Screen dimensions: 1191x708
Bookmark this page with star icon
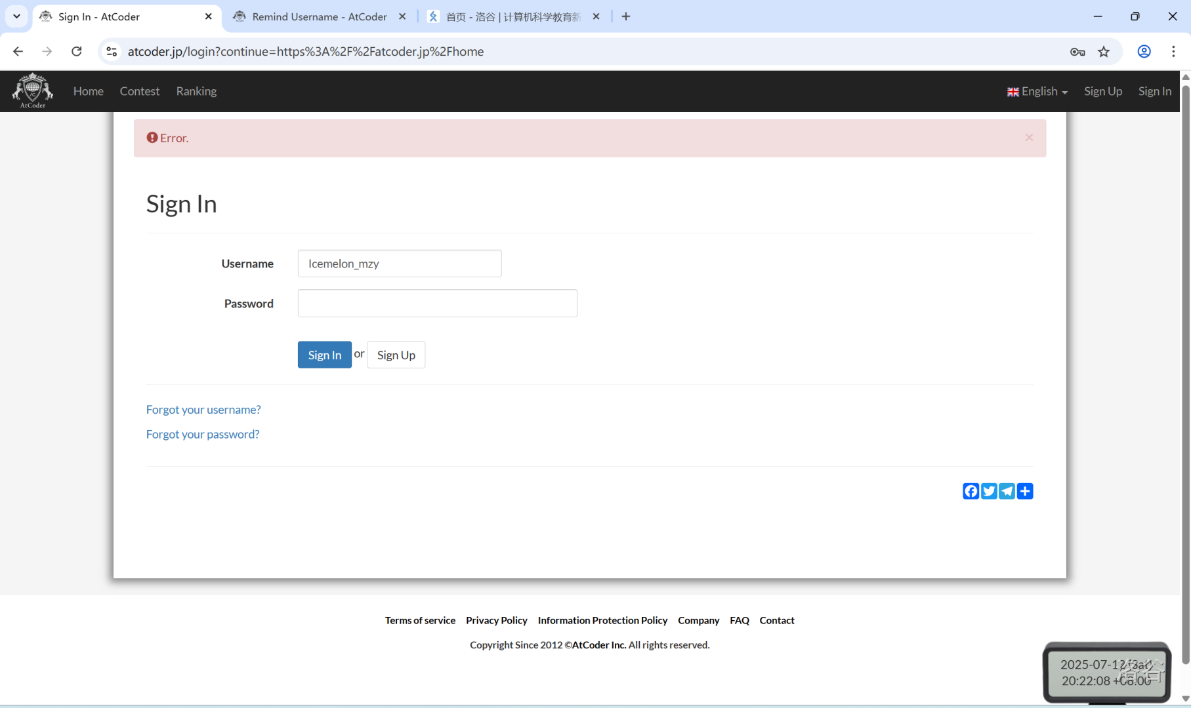(1104, 51)
